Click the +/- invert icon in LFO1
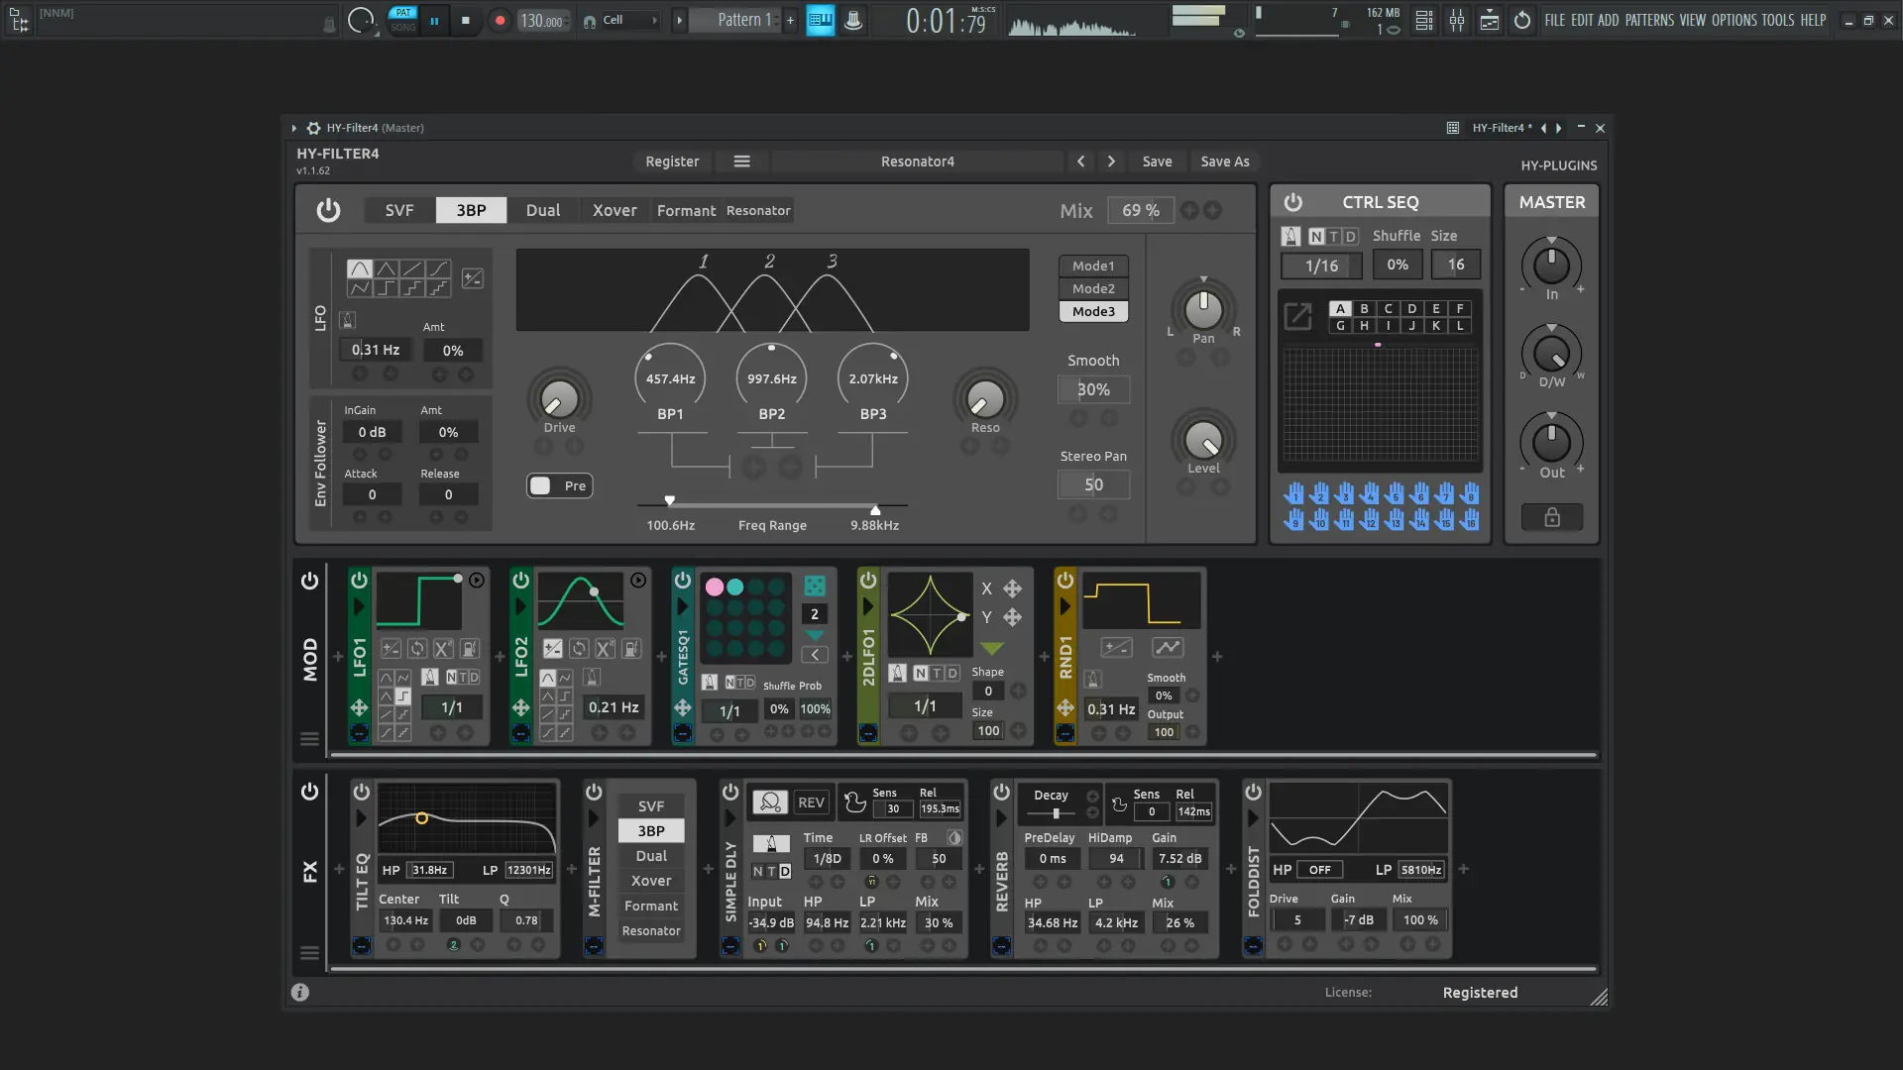The height and width of the screenshot is (1070, 1903). pos(391,649)
